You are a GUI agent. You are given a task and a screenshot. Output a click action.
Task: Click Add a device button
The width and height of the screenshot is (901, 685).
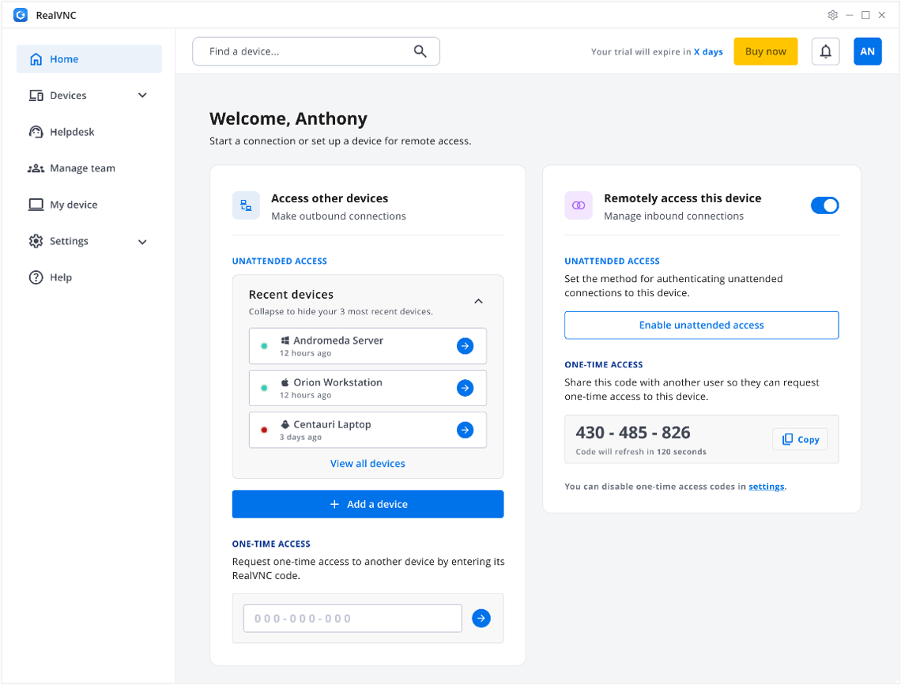[368, 504]
